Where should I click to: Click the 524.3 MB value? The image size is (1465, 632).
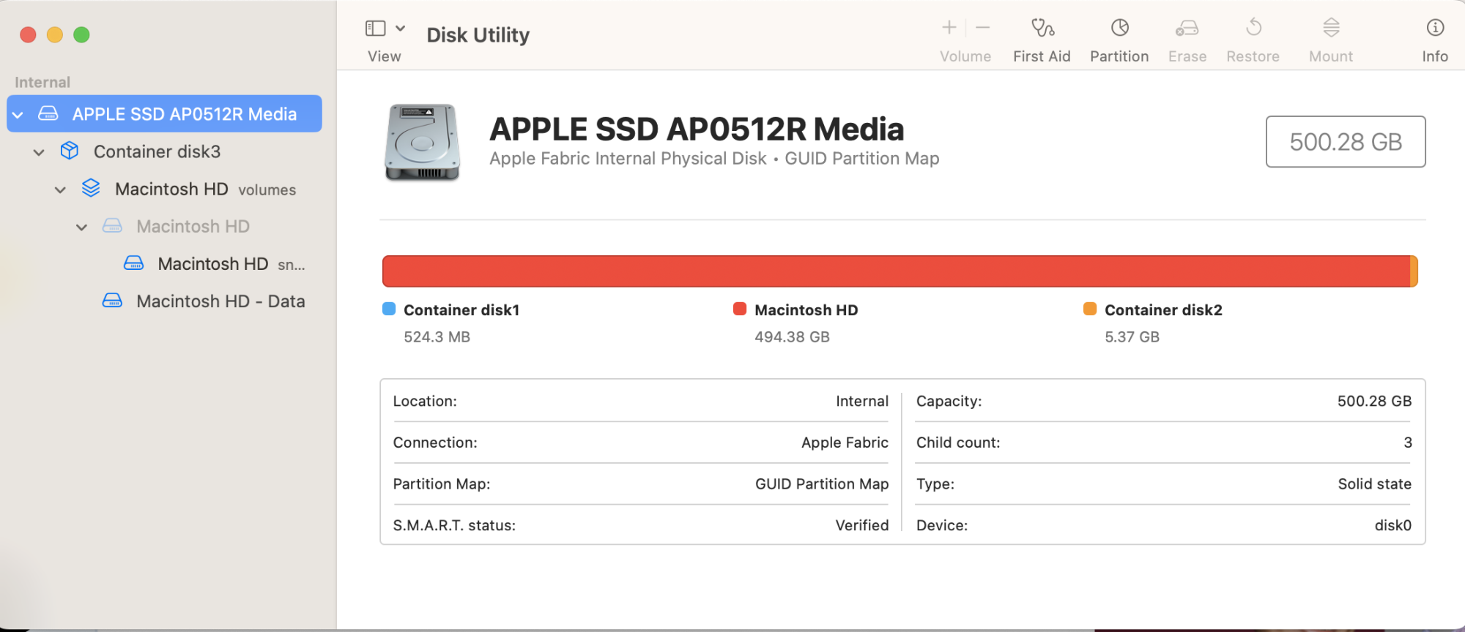(x=437, y=337)
